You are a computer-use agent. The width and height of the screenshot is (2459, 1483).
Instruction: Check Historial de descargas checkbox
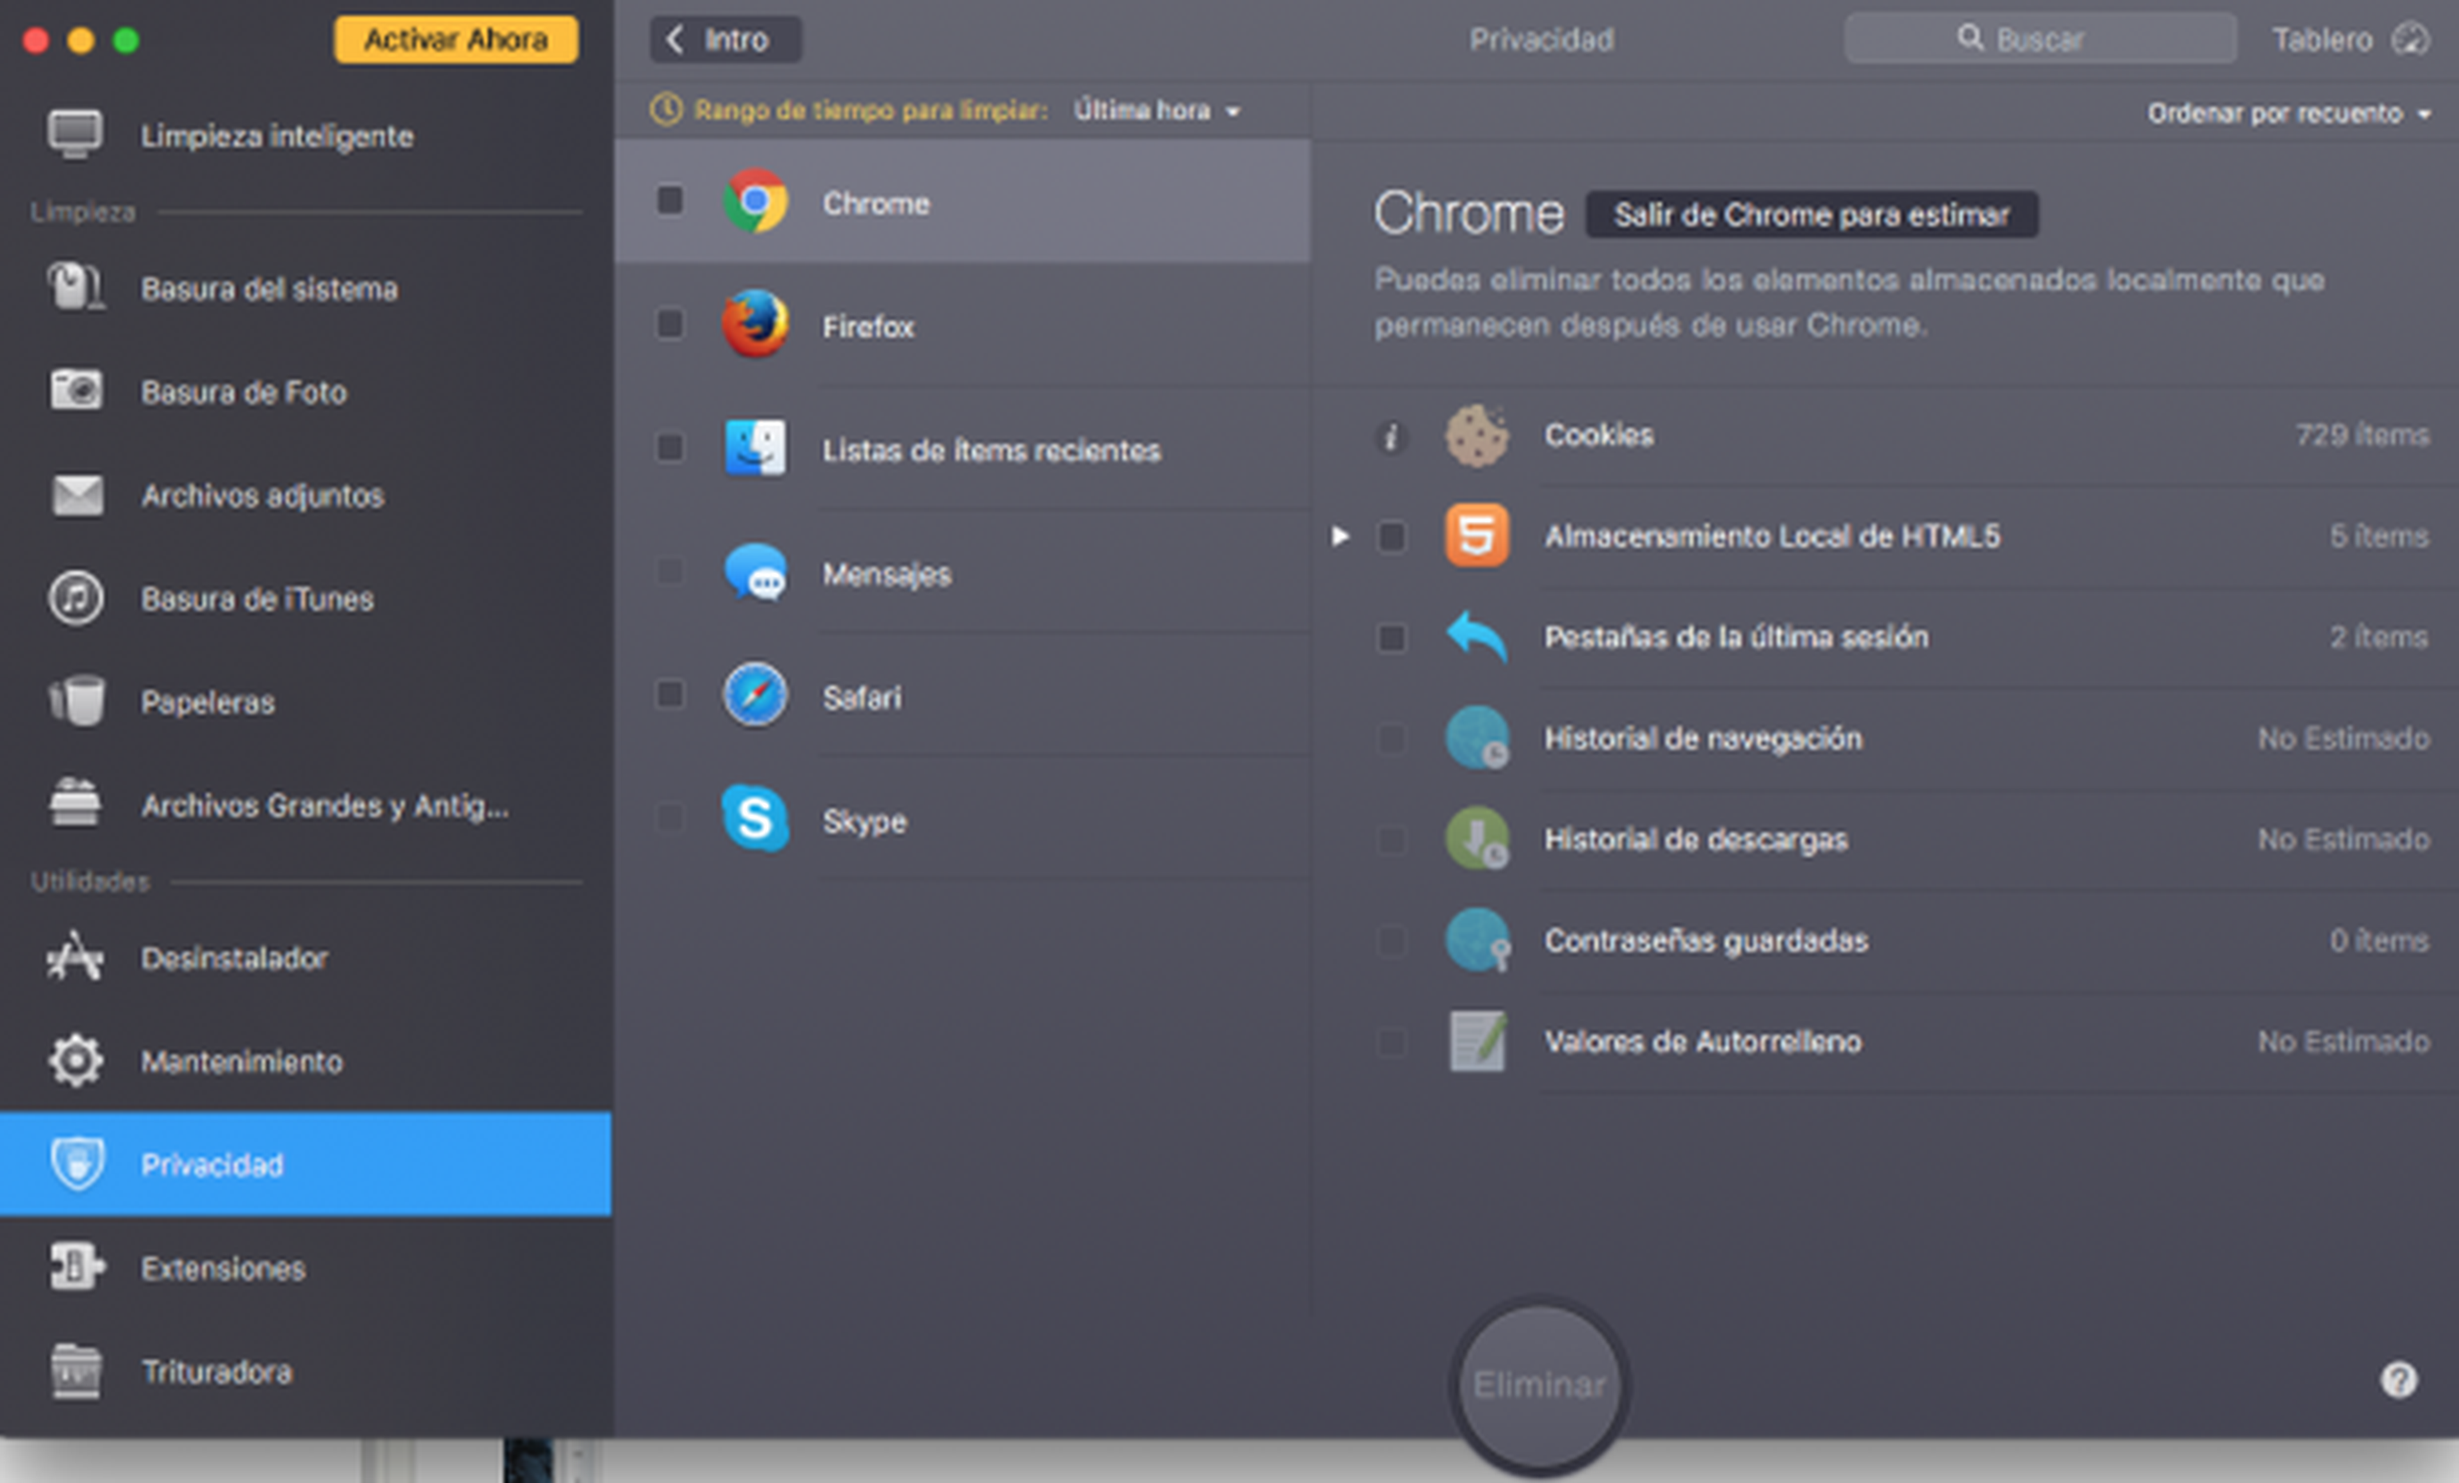click(1391, 839)
